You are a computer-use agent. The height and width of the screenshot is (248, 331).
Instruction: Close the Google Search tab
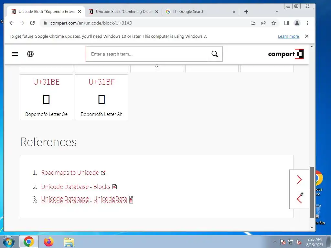point(234,12)
